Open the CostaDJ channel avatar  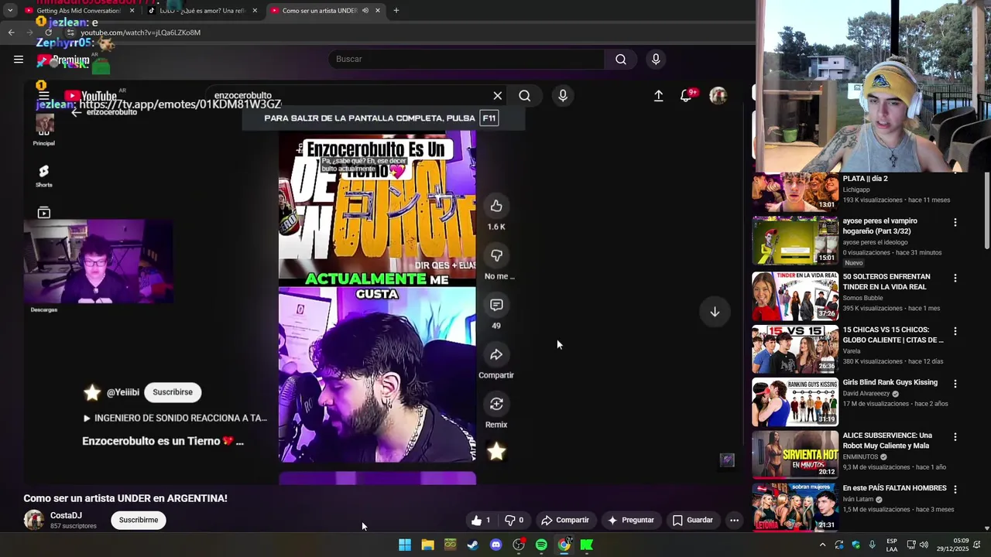(x=34, y=520)
